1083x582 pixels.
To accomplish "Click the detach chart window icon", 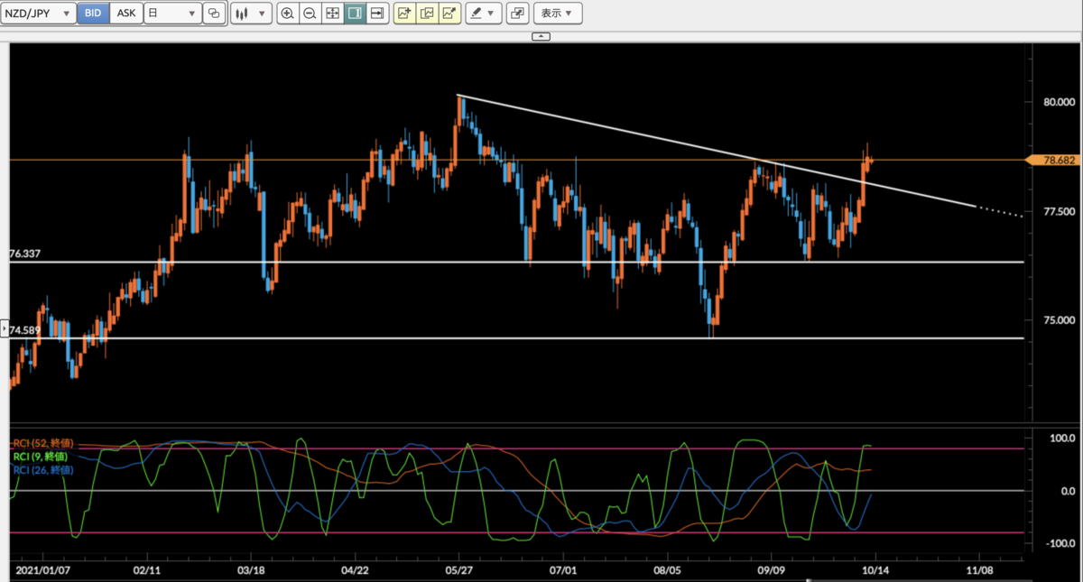I will pyautogui.click(x=517, y=14).
